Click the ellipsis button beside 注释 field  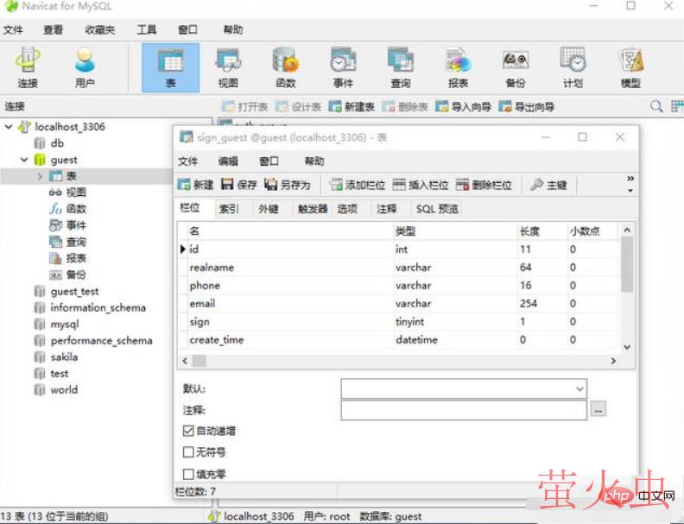tap(599, 410)
